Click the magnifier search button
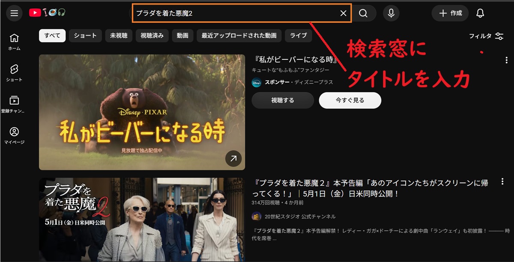Screen dimensions: 514x262 point(364,13)
